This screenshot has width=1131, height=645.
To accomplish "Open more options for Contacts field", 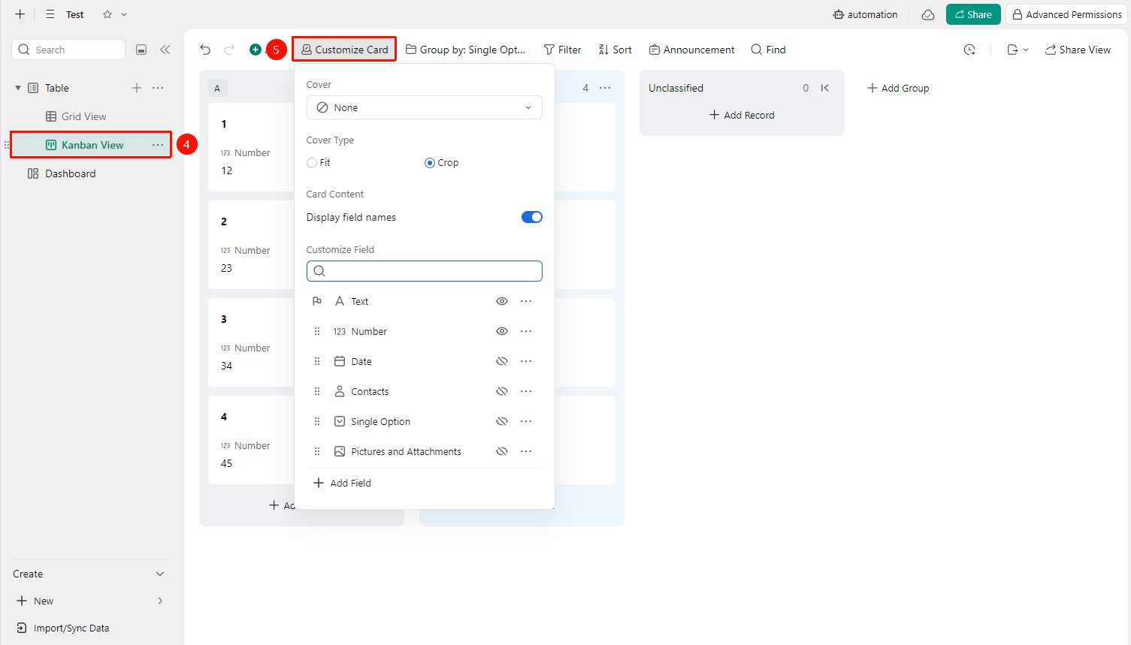I will coord(526,391).
